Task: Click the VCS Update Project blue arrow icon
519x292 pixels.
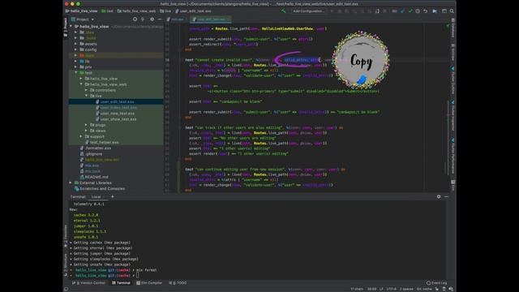Action: point(402,11)
